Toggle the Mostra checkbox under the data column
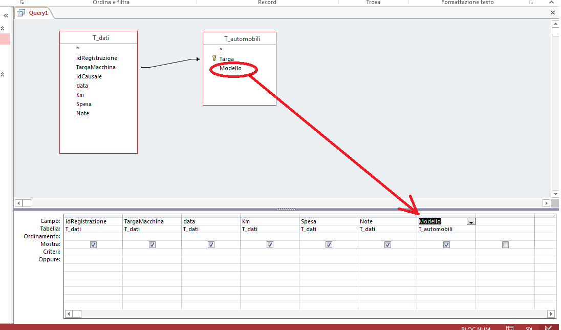The width and height of the screenshot is (561, 330). [x=211, y=245]
